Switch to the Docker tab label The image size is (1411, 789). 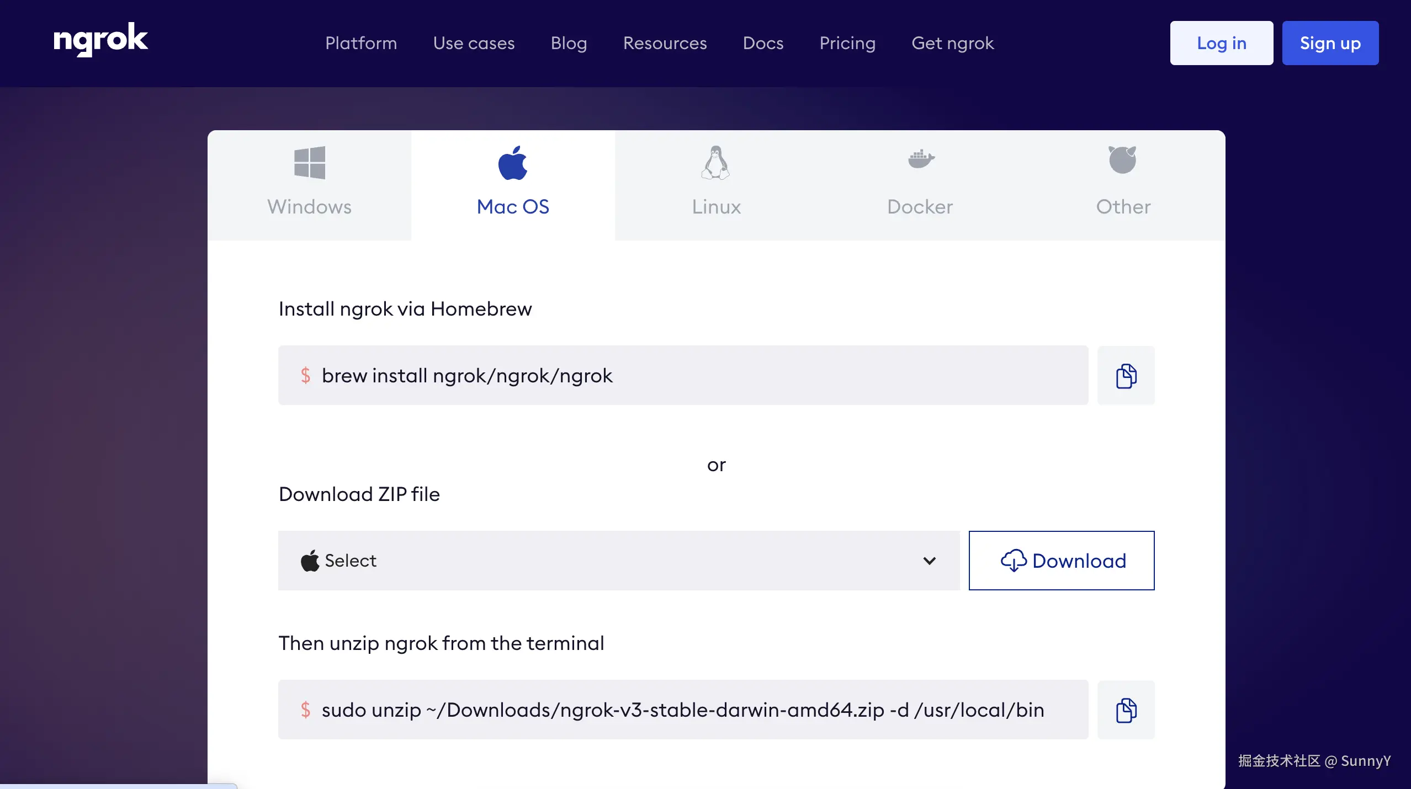pyautogui.click(x=920, y=207)
